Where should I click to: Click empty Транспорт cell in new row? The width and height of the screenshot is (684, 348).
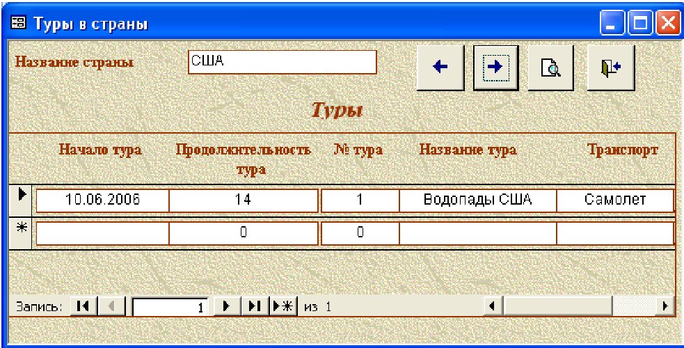pos(616,233)
